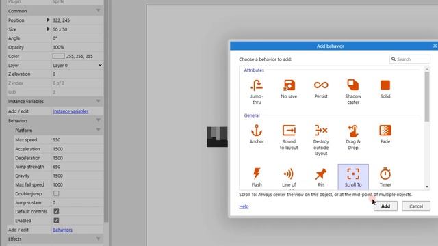Expand the Position property arrow
Viewport: 438px width, 246px height.
tap(48, 20)
